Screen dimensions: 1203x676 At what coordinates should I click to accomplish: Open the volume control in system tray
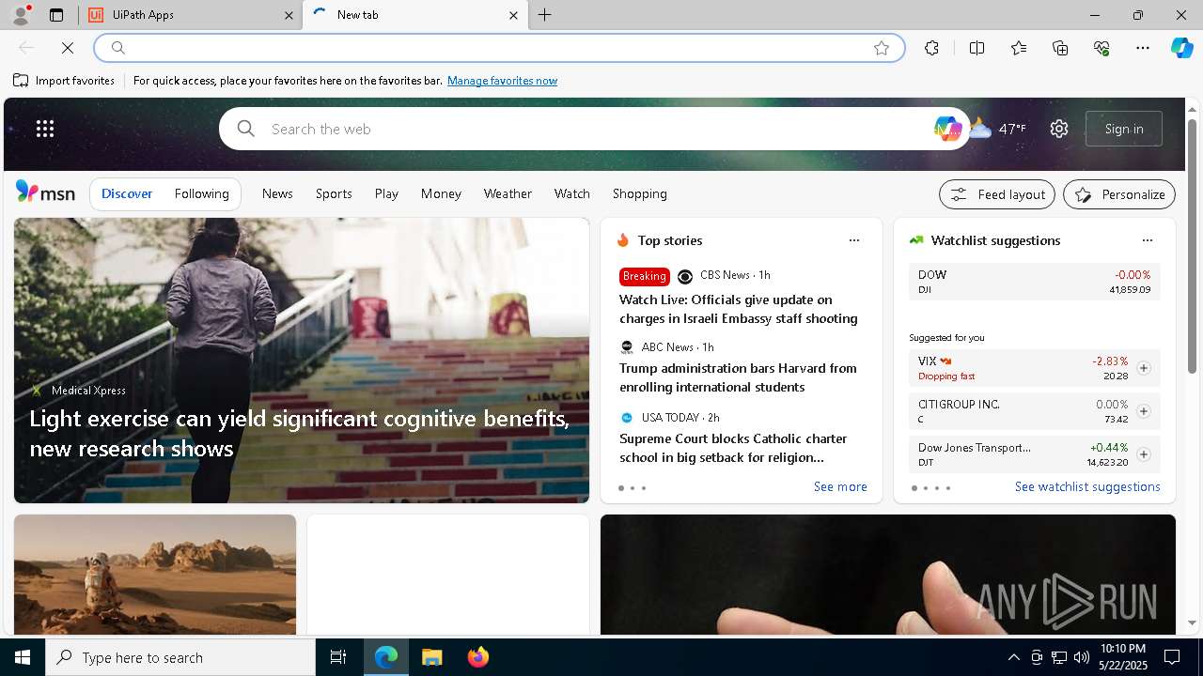(x=1082, y=657)
